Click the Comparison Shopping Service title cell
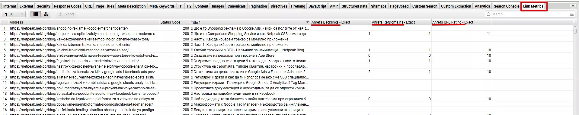 click(x=250, y=34)
